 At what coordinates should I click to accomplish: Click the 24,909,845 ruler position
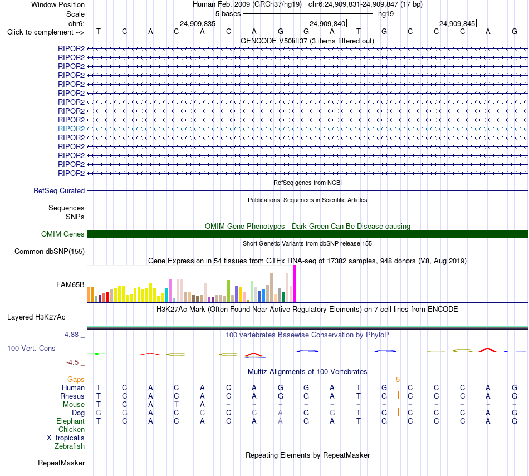click(x=457, y=23)
